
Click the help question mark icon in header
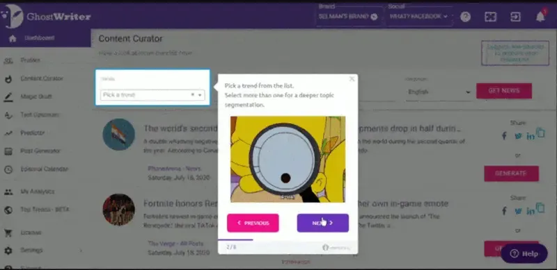(465, 17)
